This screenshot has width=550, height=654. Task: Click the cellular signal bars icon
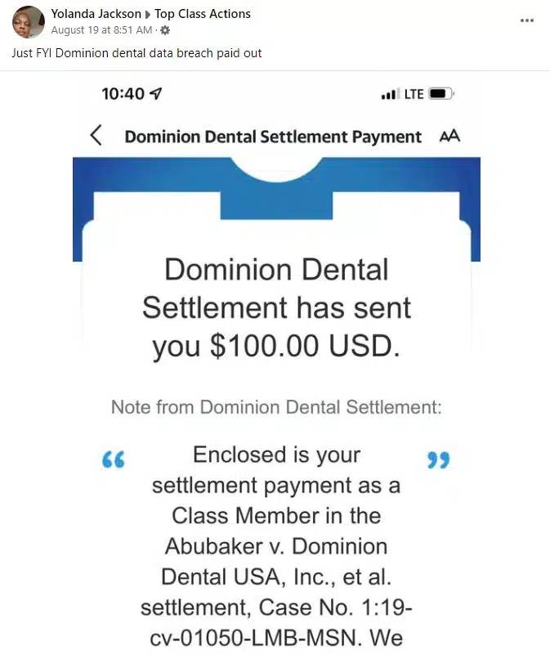pyautogui.click(x=389, y=95)
